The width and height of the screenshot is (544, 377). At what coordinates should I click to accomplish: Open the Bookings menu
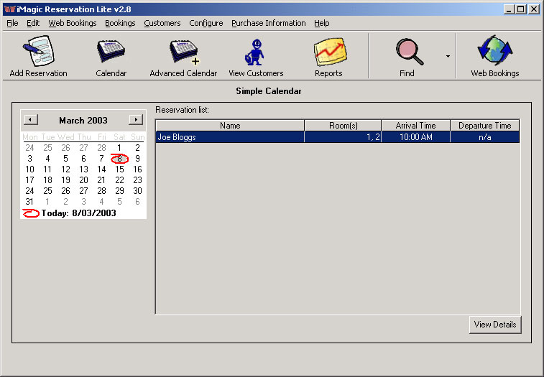pos(120,23)
